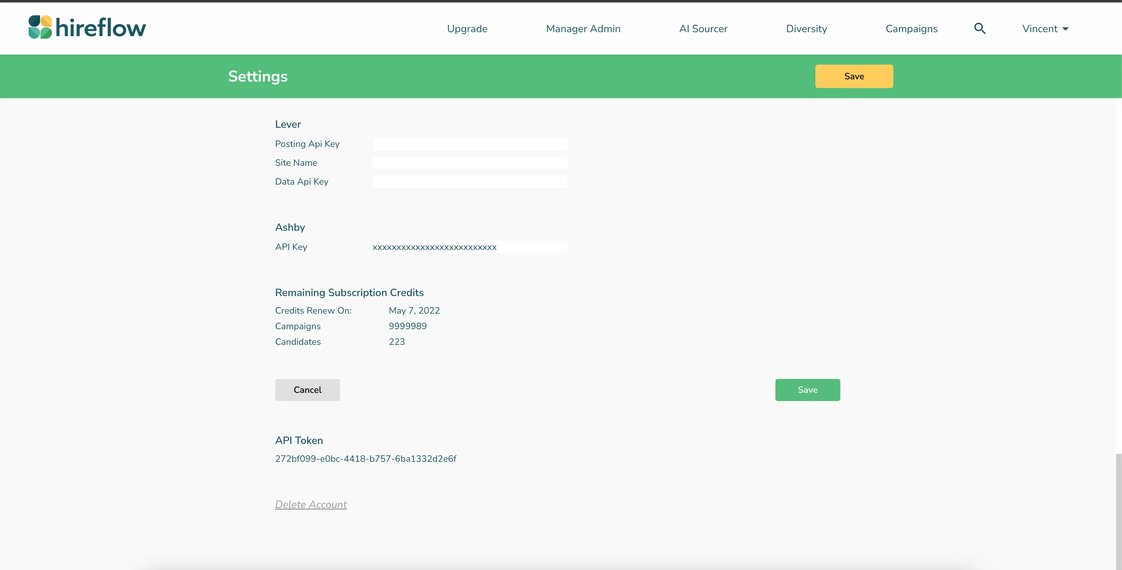Click the credits renewal date May 7, 2022
The width and height of the screenshot is (1122, 570).
point(414,310)
